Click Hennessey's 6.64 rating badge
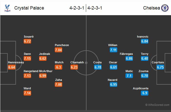 point(12,67)
